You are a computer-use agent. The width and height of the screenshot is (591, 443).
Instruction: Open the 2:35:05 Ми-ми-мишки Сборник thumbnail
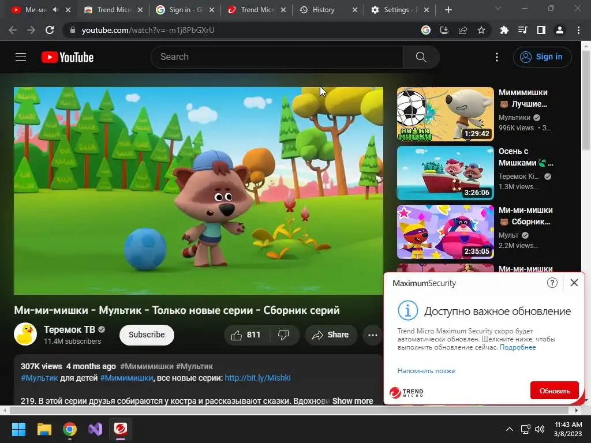tap(445, 232)
